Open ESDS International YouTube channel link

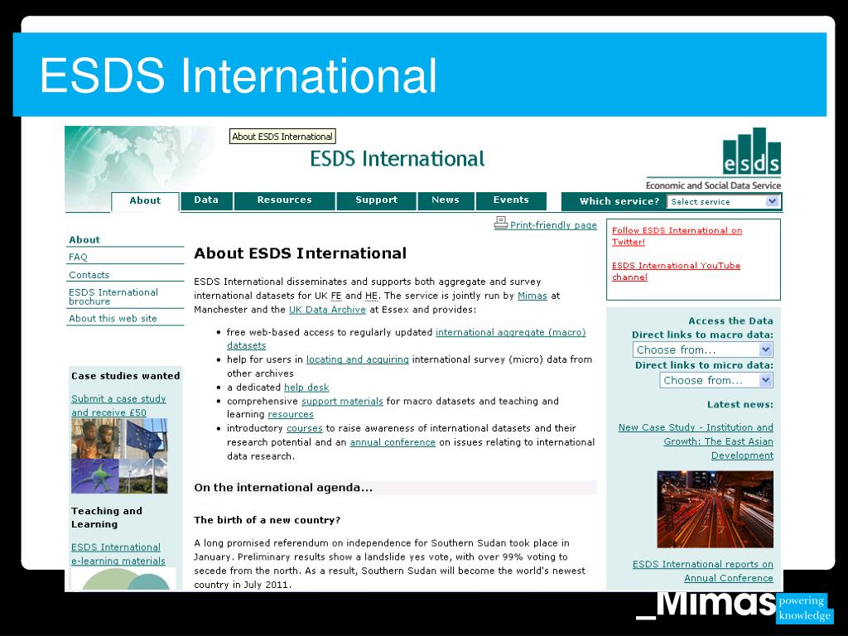click(x=676, y=271)
